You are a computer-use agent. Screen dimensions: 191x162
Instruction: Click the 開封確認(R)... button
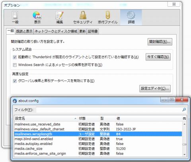pyautogui.click(x=160, y=42)
